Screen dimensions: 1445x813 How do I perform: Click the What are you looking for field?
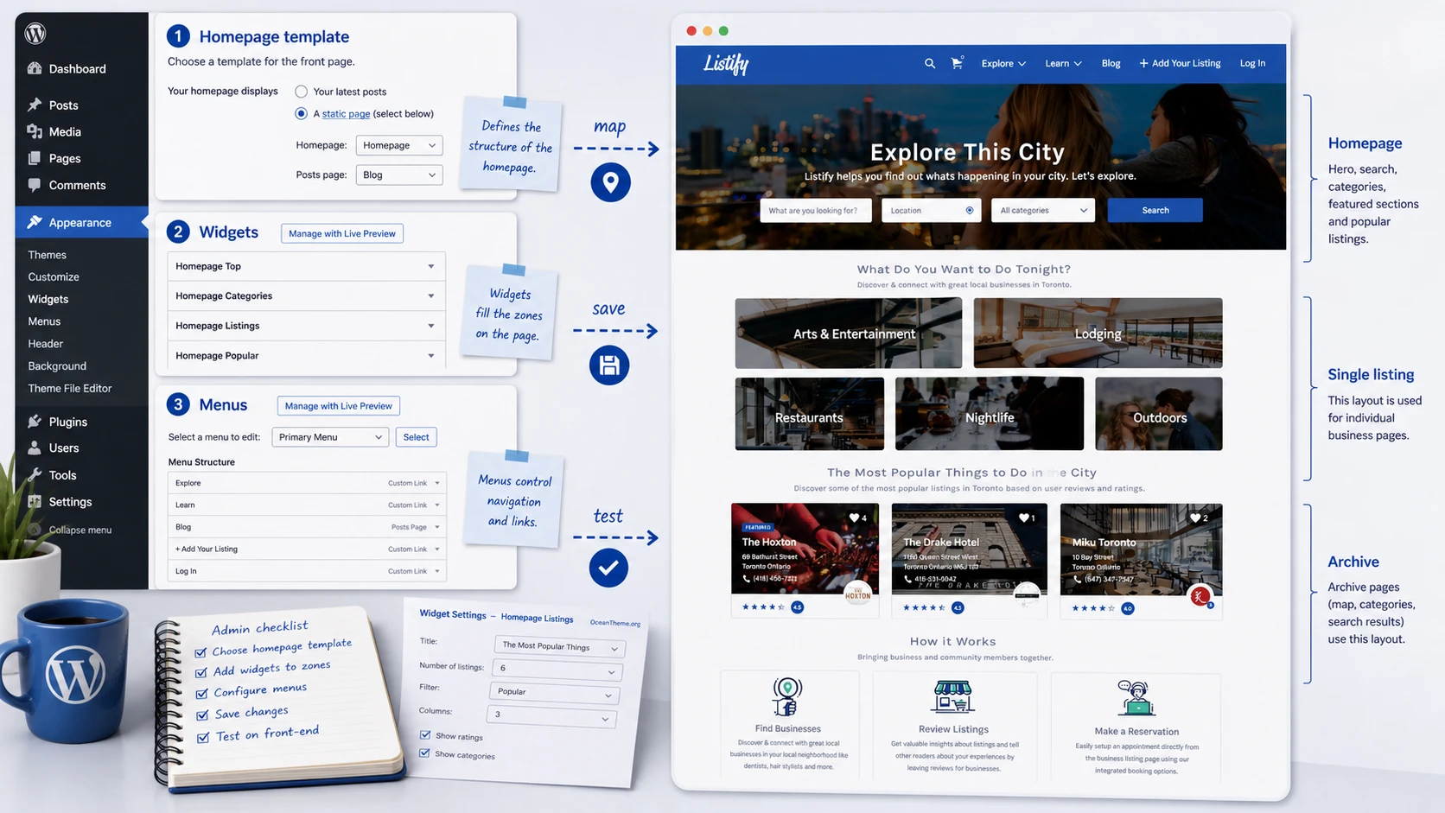[x=815, y=210]
